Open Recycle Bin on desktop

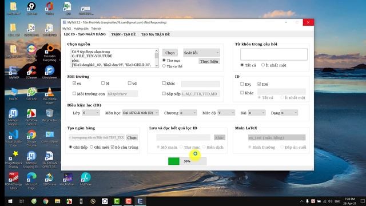coord(50,114)
